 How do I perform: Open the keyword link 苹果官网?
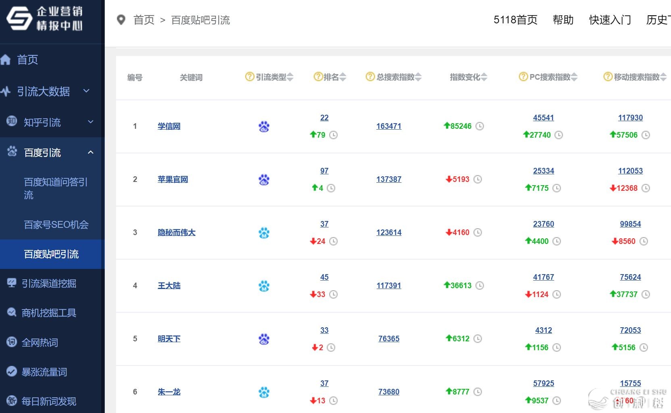click(x=172, y=180)
